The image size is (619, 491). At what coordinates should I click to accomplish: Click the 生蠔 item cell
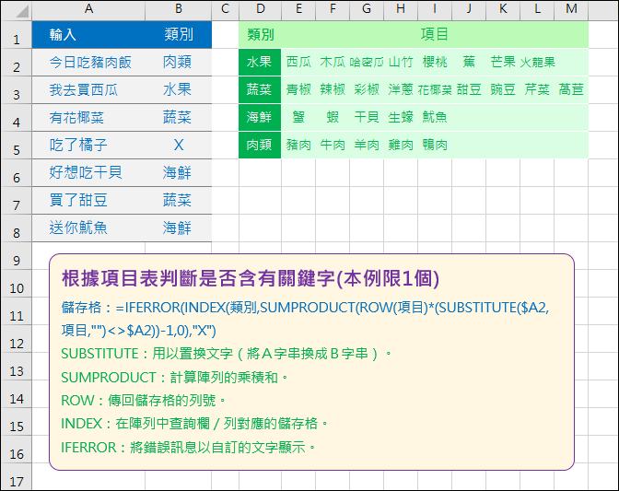(x=401, y=118)
